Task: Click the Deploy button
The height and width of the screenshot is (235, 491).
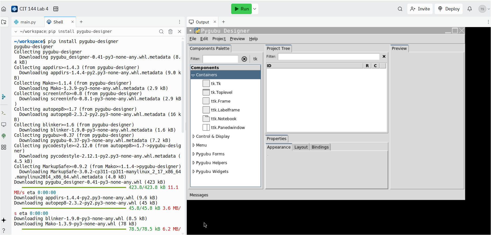Action: (449, 9)
